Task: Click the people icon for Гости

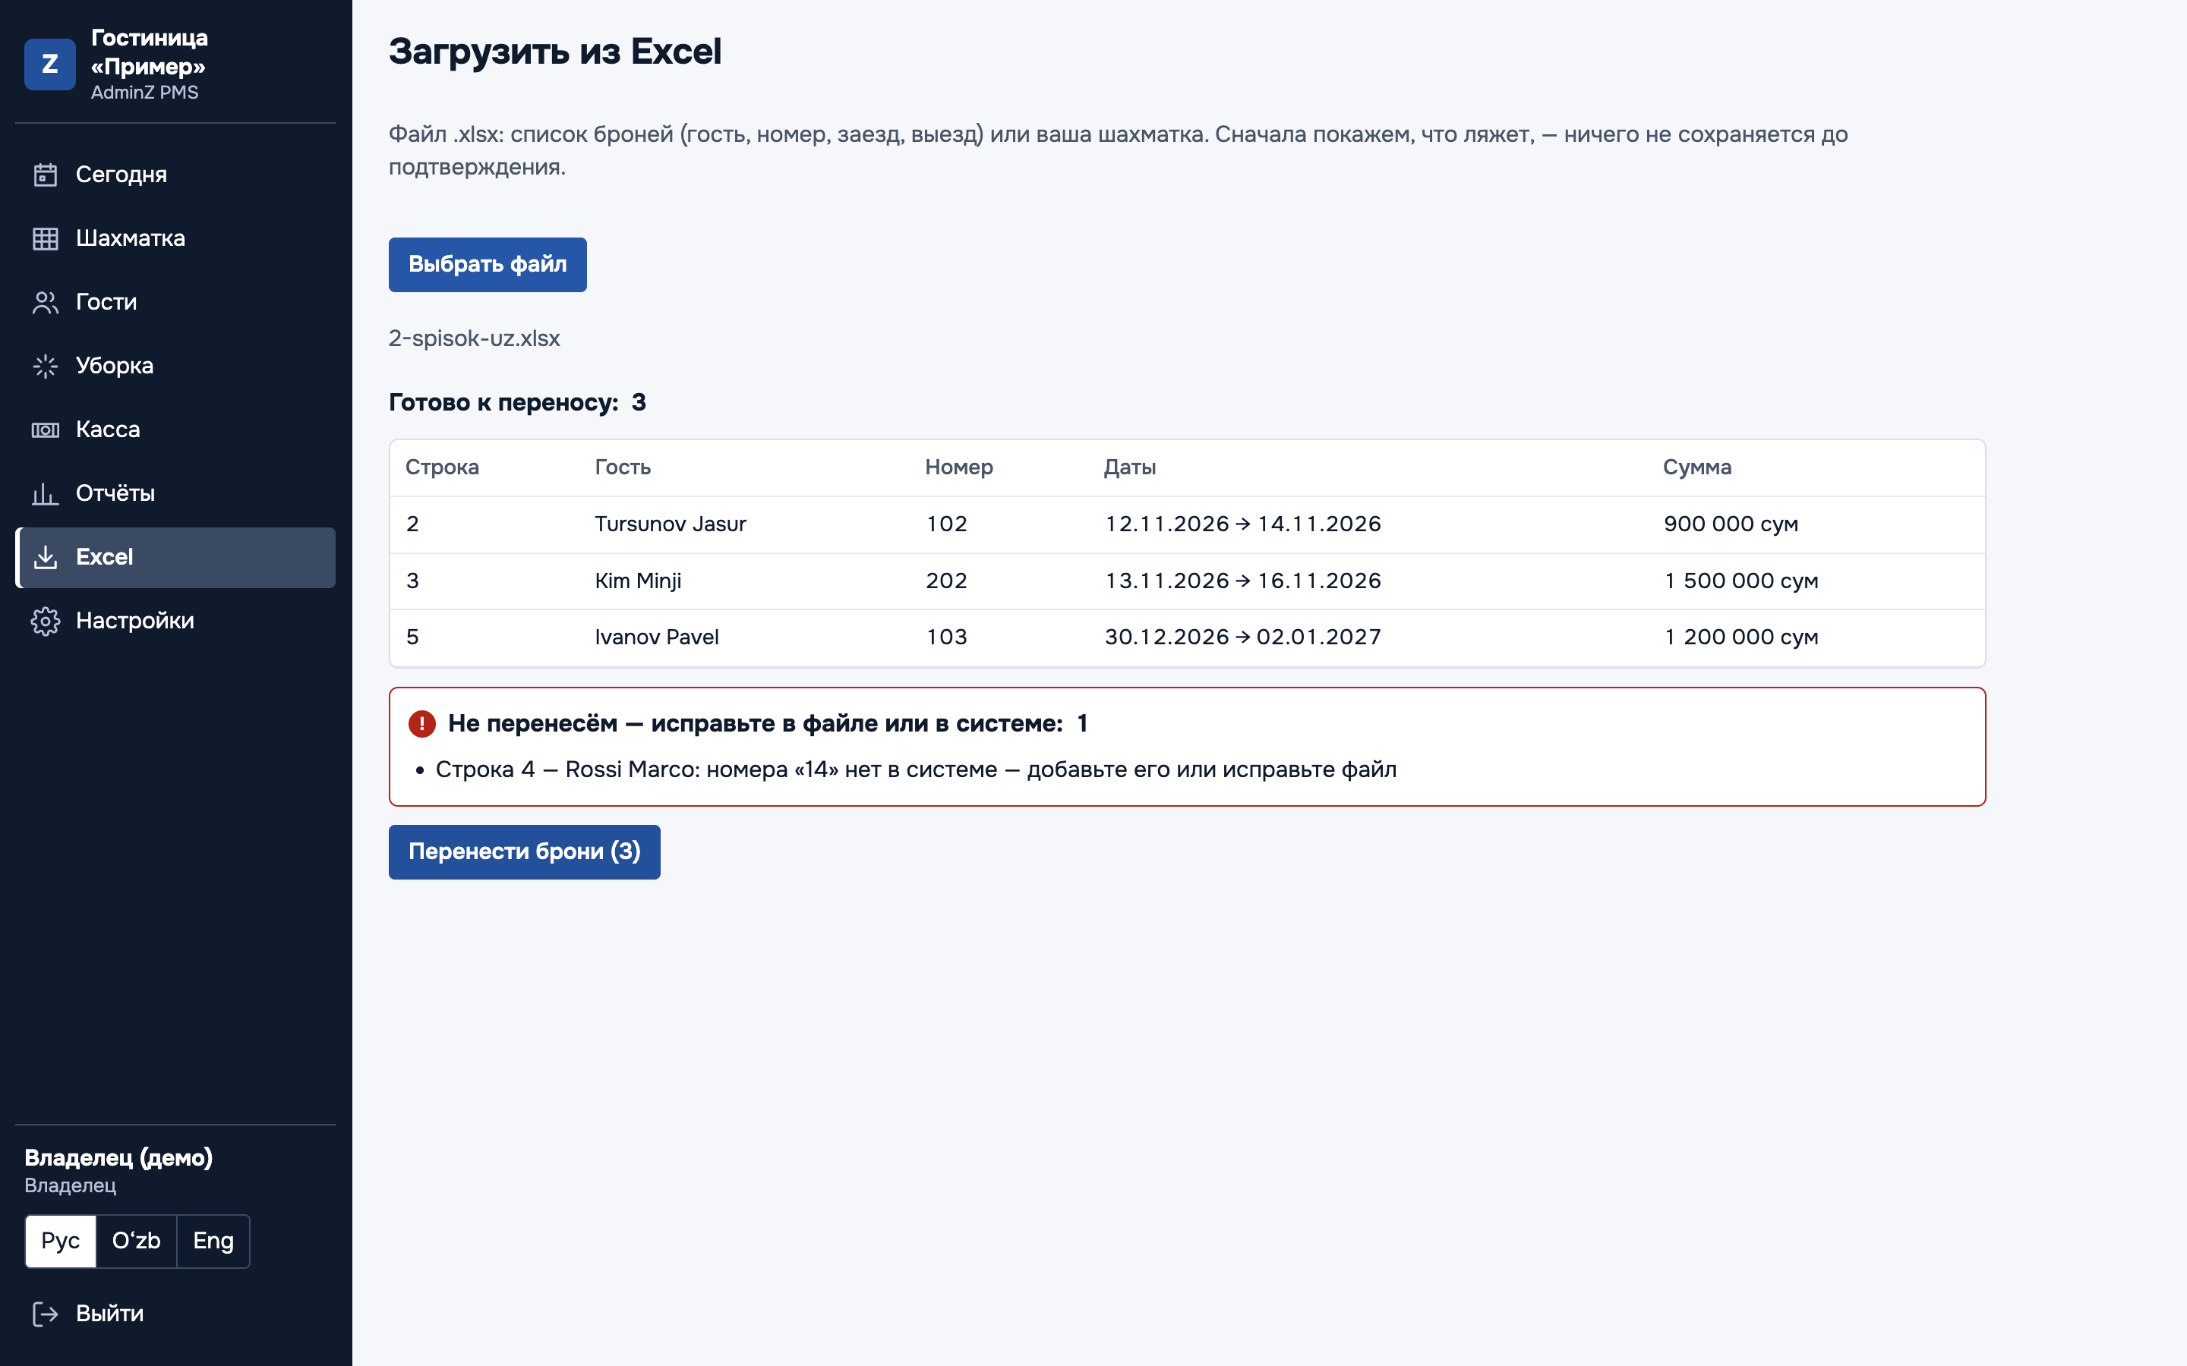Action: click(46, 303)
